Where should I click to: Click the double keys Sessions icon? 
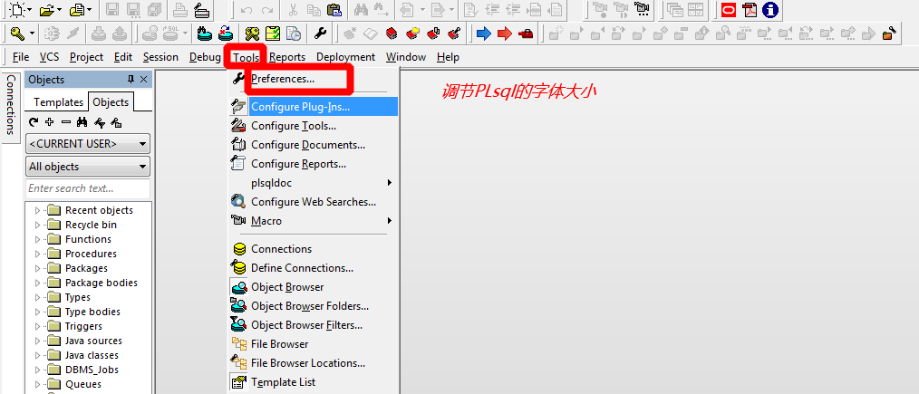(253, 34)
